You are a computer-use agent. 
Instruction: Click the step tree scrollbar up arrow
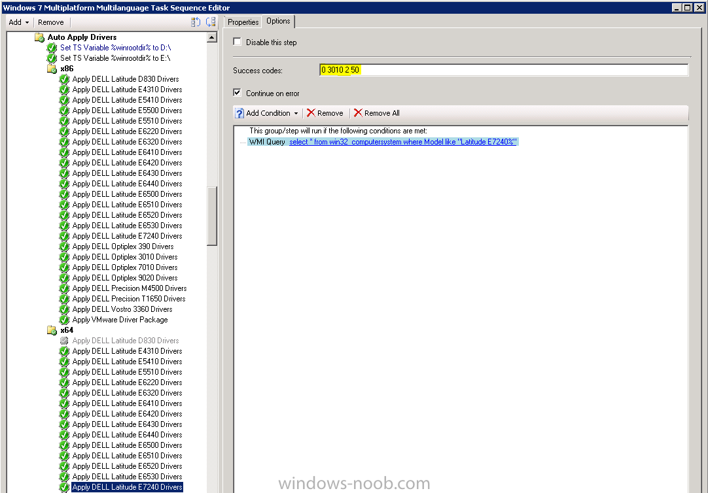tap(212, 37)
